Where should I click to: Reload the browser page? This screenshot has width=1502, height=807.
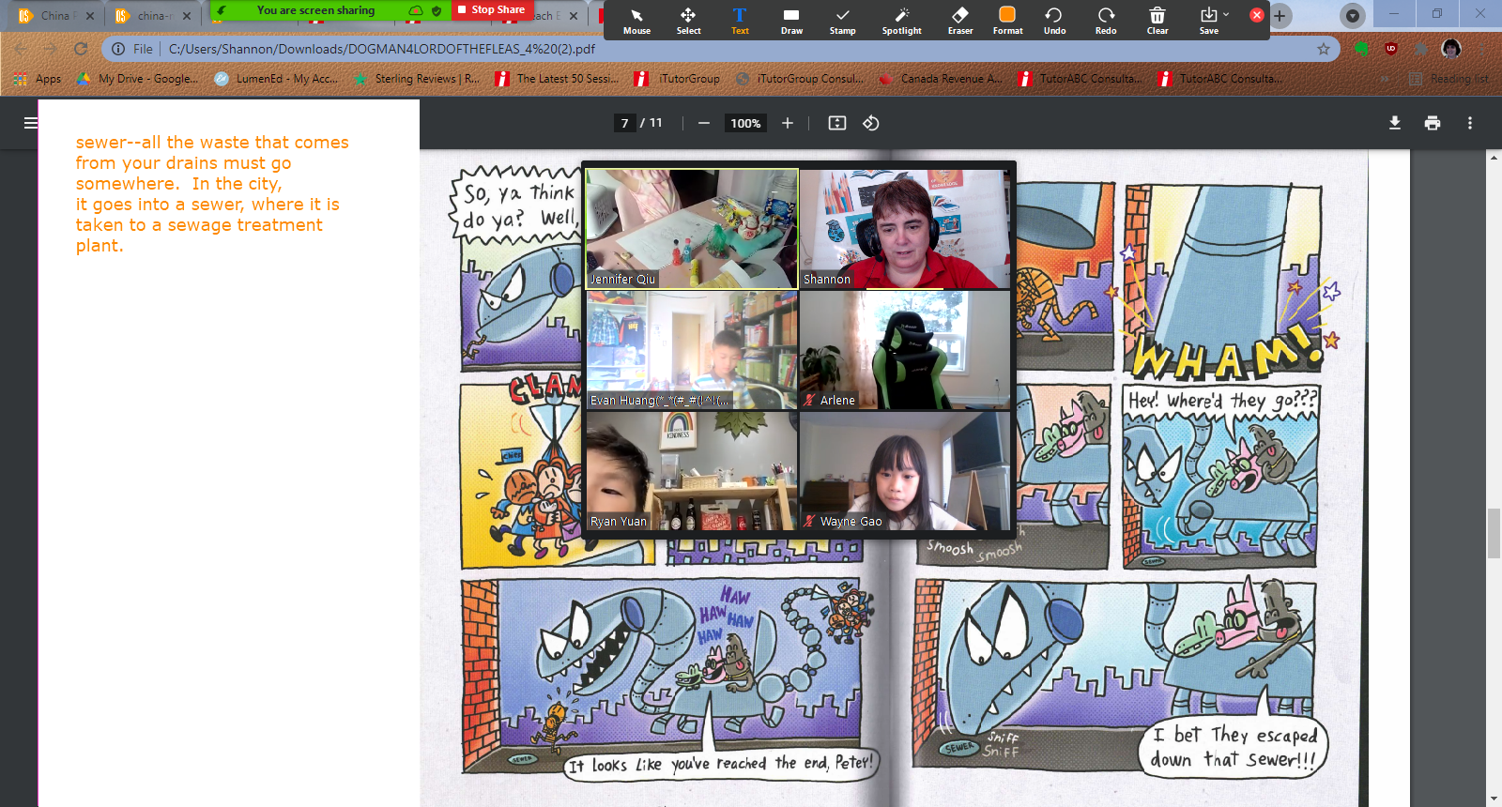click(81, 49)
